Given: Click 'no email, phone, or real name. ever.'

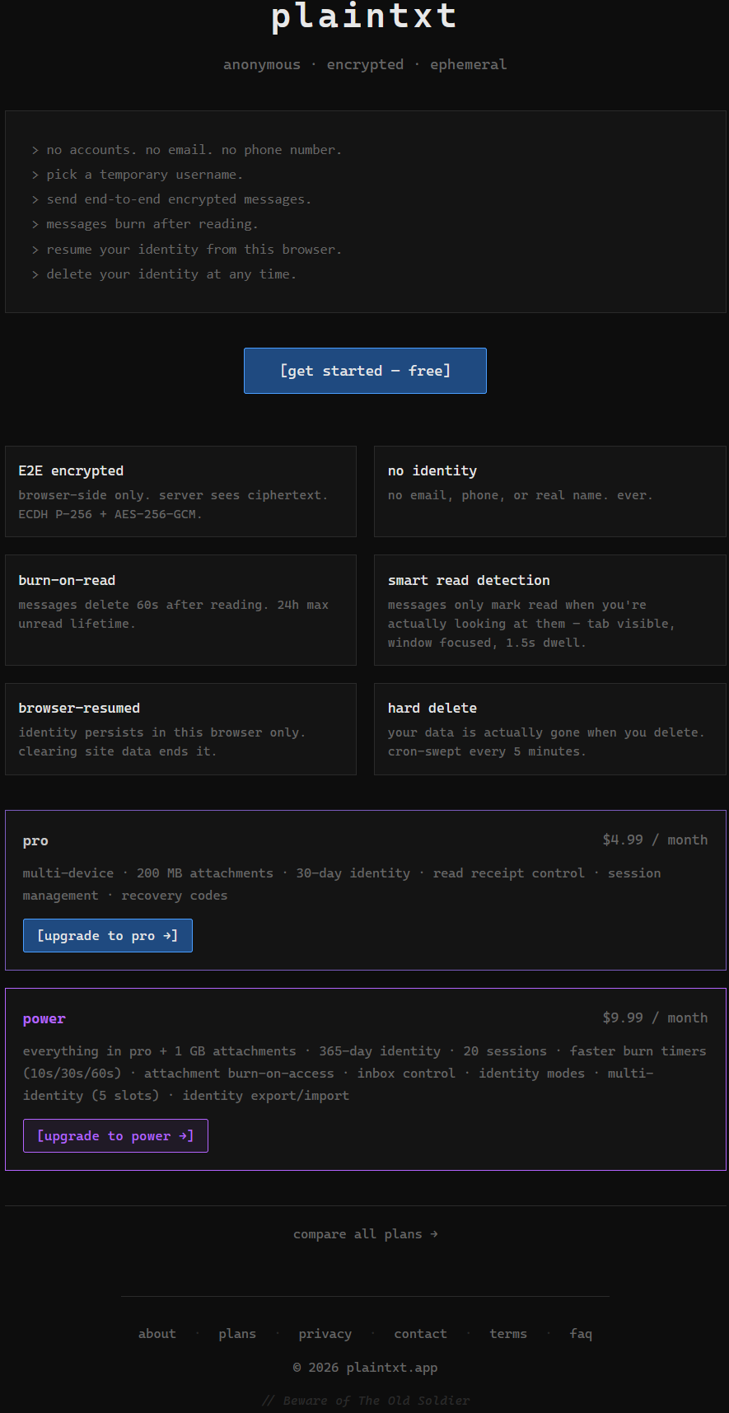Looking at the screenshot, I should click(520, 495).
